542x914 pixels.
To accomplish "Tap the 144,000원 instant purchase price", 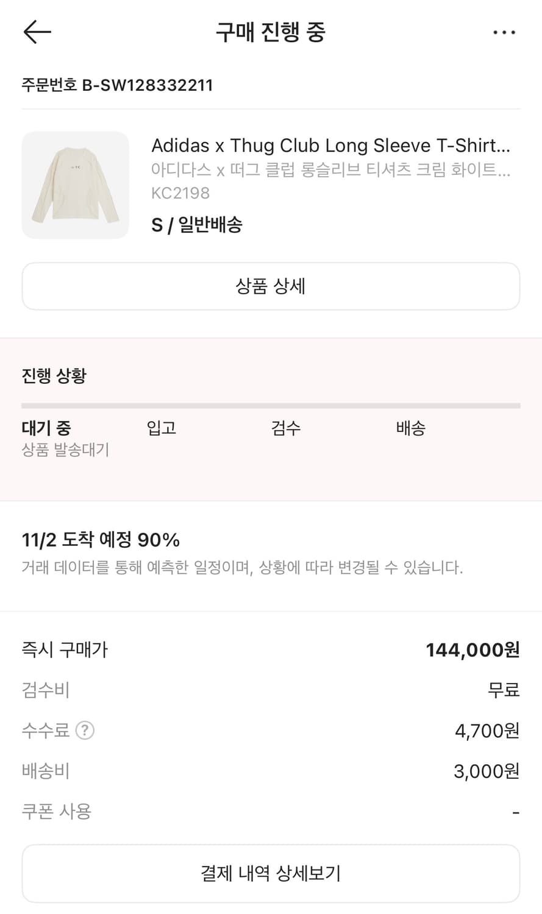I will [x=472, y=650].
